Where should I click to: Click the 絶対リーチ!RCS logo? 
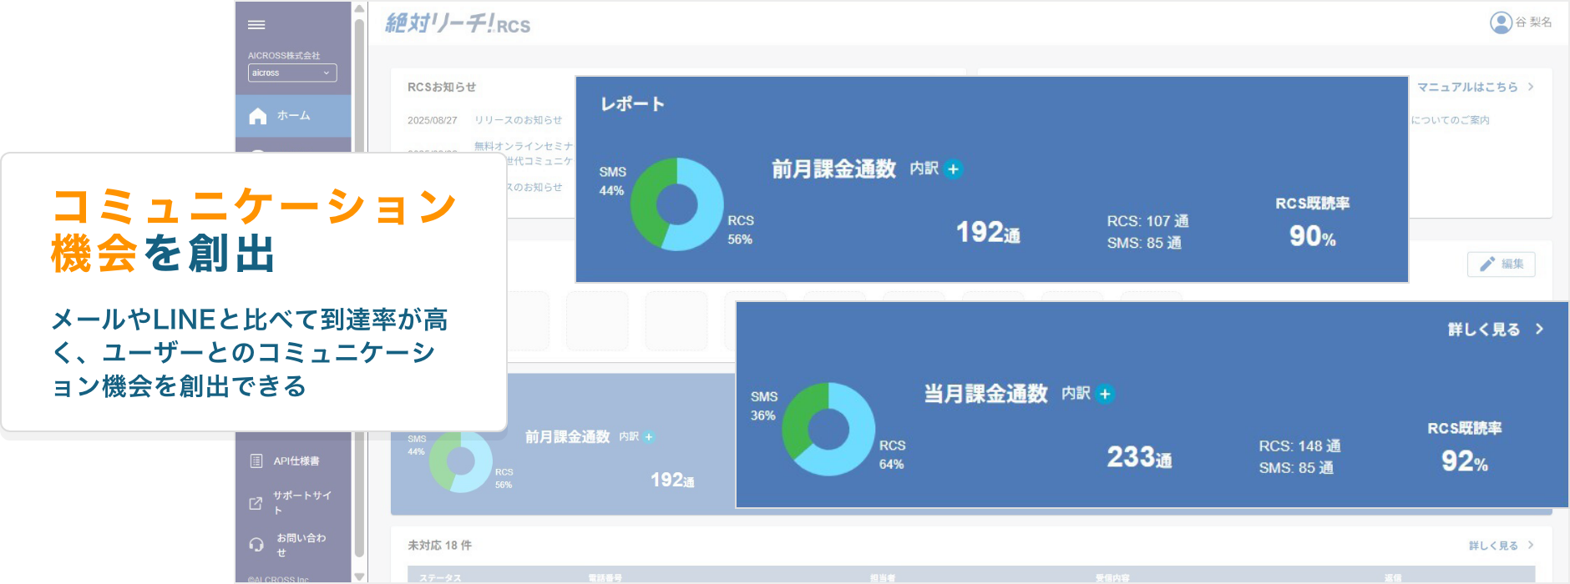point(458,23)
